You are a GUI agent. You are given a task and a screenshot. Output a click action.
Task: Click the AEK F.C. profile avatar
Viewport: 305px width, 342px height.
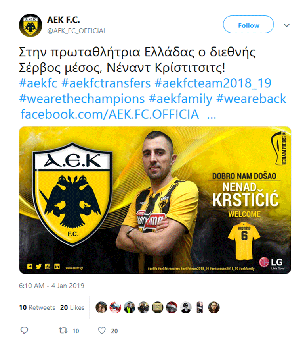(x=30, y=25)
